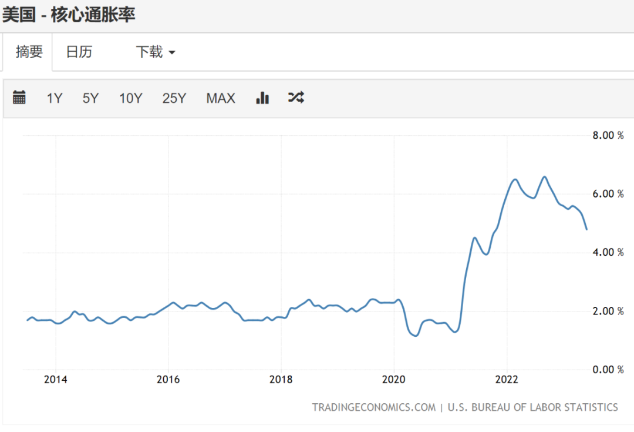Click the 4.00 % y-axis label
Viewport: 634px width, 432px height.
click(x=608, y=253)
